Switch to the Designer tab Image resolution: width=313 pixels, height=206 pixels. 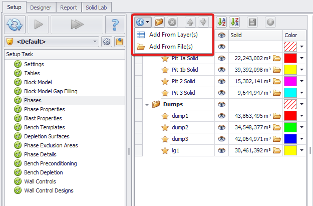pyautogui.click(x=41, y=8)
